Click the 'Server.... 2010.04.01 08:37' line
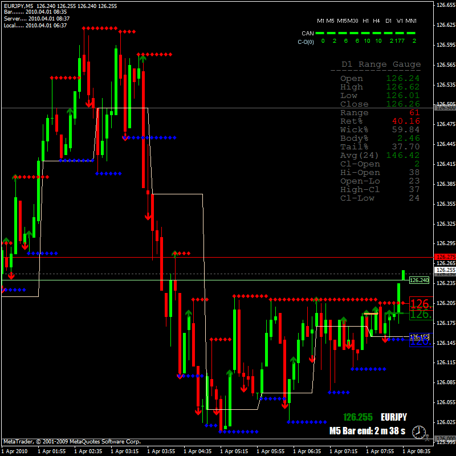 pos(36,19)
